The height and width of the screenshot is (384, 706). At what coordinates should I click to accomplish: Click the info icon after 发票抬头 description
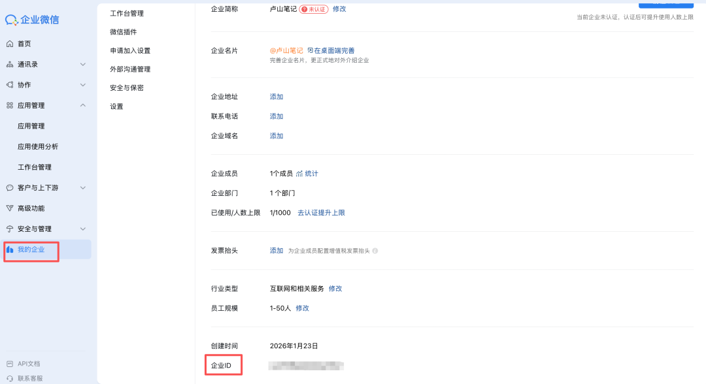(375, 251)
